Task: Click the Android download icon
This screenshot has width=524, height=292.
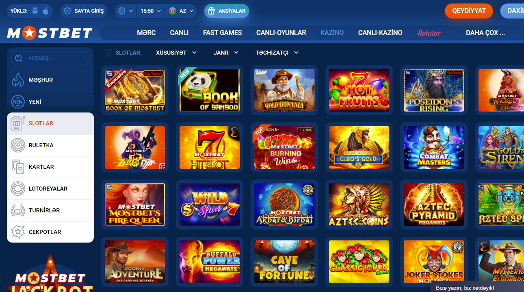Action: coord(35,11)
